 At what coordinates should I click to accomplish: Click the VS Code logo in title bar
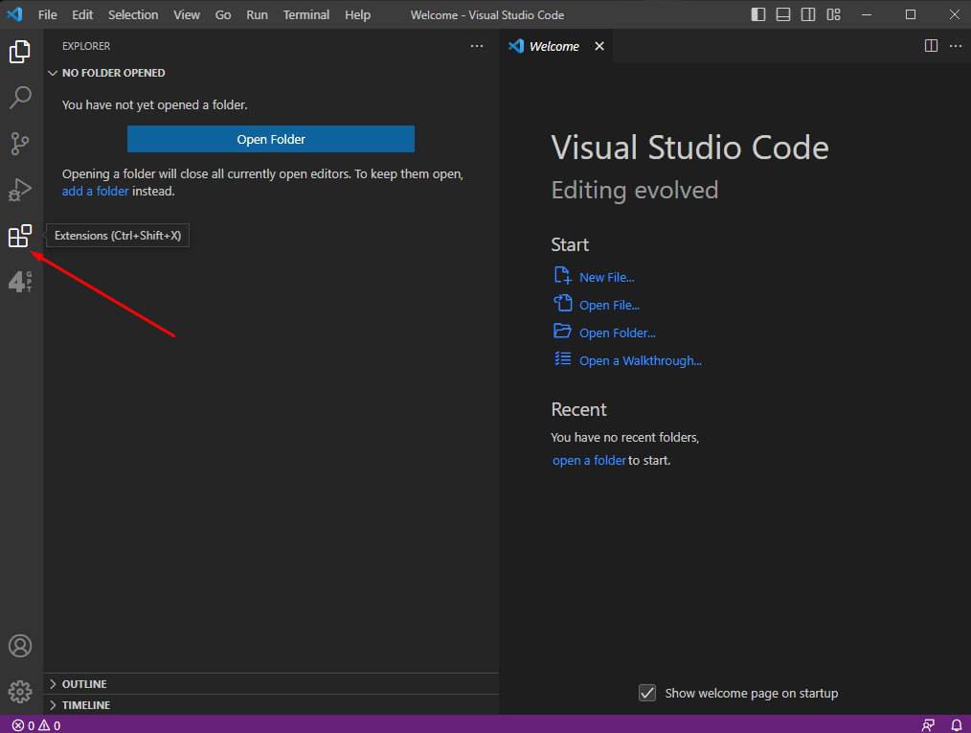[x=15, y=14]
